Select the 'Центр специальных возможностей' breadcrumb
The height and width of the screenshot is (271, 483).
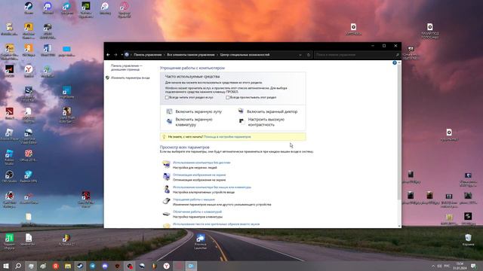coord(245,55)
